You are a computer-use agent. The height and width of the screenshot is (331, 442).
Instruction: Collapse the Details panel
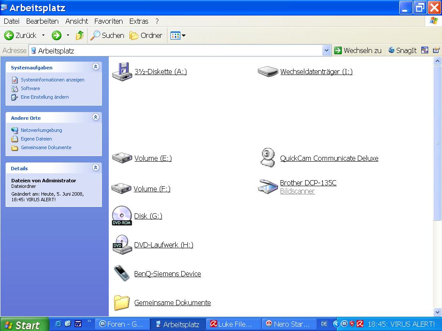click(95, 168)
